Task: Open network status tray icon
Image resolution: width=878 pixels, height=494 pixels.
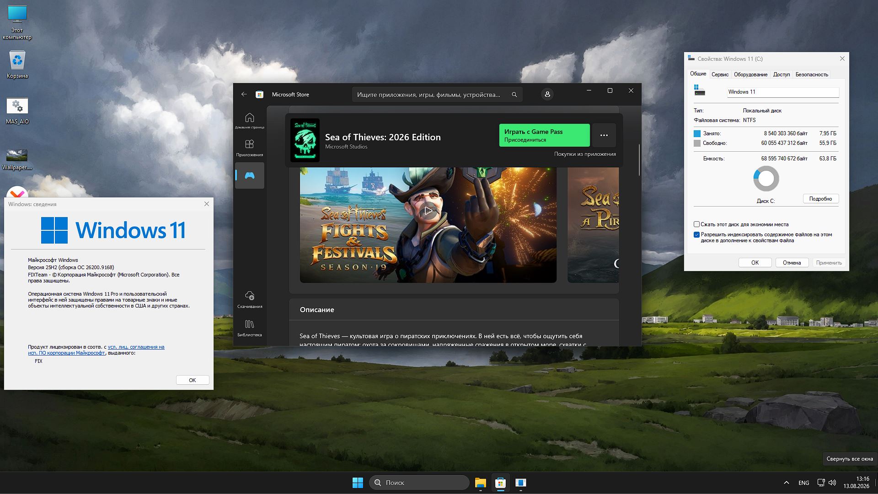Action: coord(821,483)
